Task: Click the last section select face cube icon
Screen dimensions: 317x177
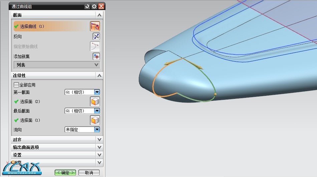Action: pyautogui.click(x=95, y=120)
